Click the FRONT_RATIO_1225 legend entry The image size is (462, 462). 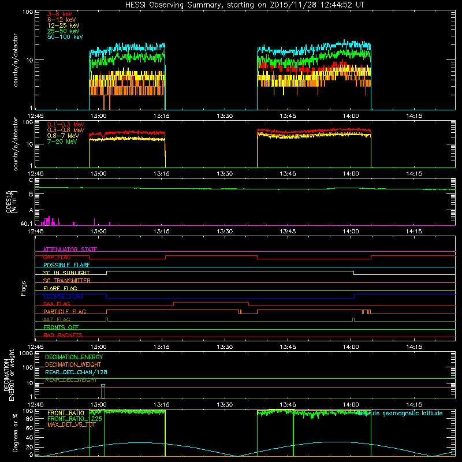point(74,419)
